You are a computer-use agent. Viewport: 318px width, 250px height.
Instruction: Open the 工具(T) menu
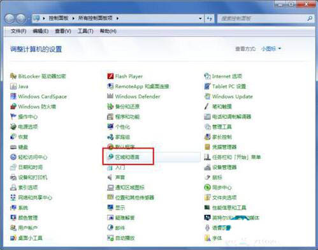[x=85, y=31]
